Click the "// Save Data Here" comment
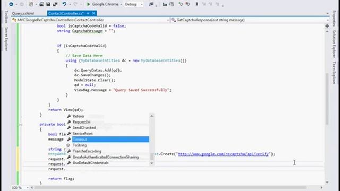The width and height of the screenshot is (340, 191). point(84,56)
